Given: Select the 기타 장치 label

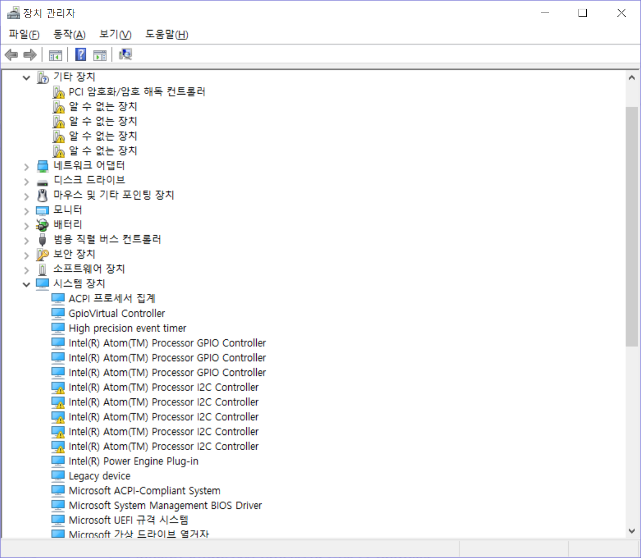Looking at the screenshot, I should point(74,77).
